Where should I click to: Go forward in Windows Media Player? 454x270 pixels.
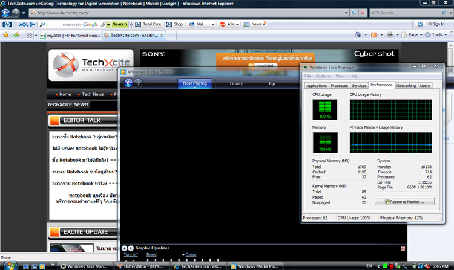138,83
